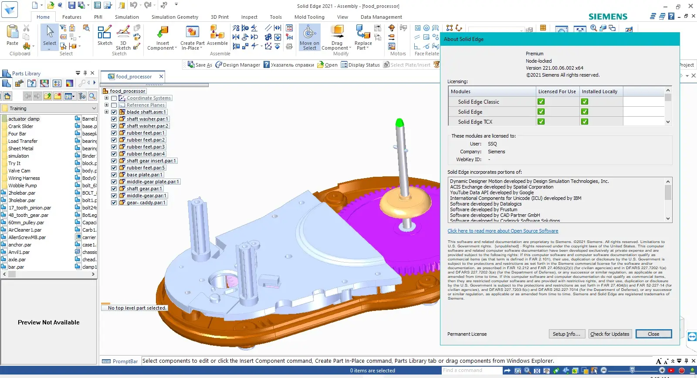The height and width of the screenshot is (378, 697).
Task: Open the Parts Library pane options menu
Action: (x=78, y=73)
